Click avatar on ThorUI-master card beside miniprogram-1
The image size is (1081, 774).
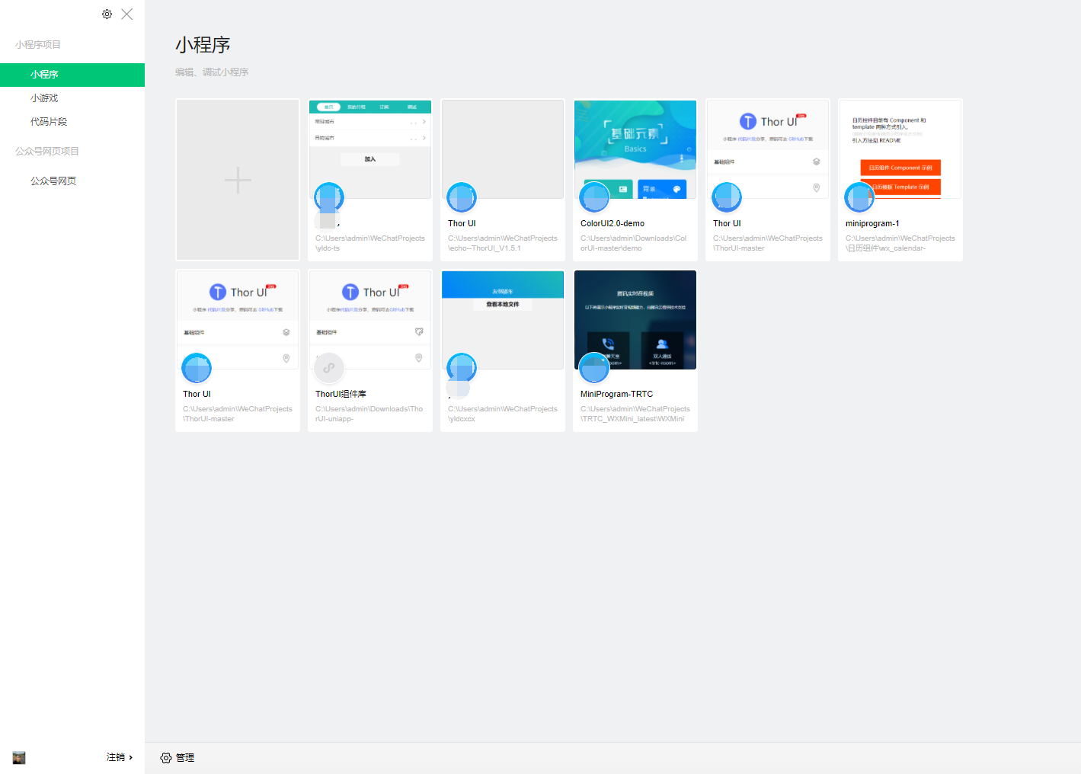click(727, 197)
